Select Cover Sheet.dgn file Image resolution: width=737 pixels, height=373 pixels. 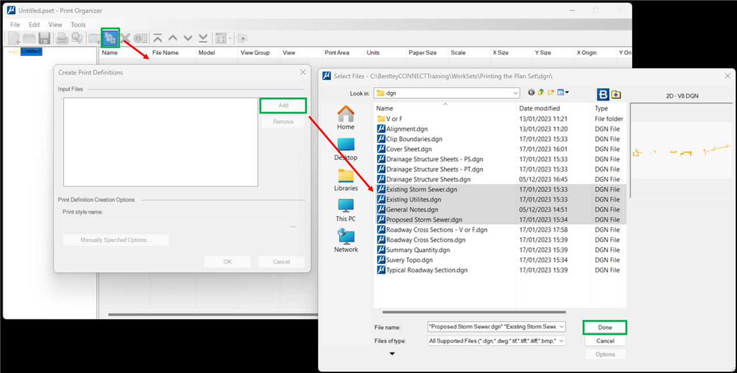pyautogui.click(x=409, y=149)
